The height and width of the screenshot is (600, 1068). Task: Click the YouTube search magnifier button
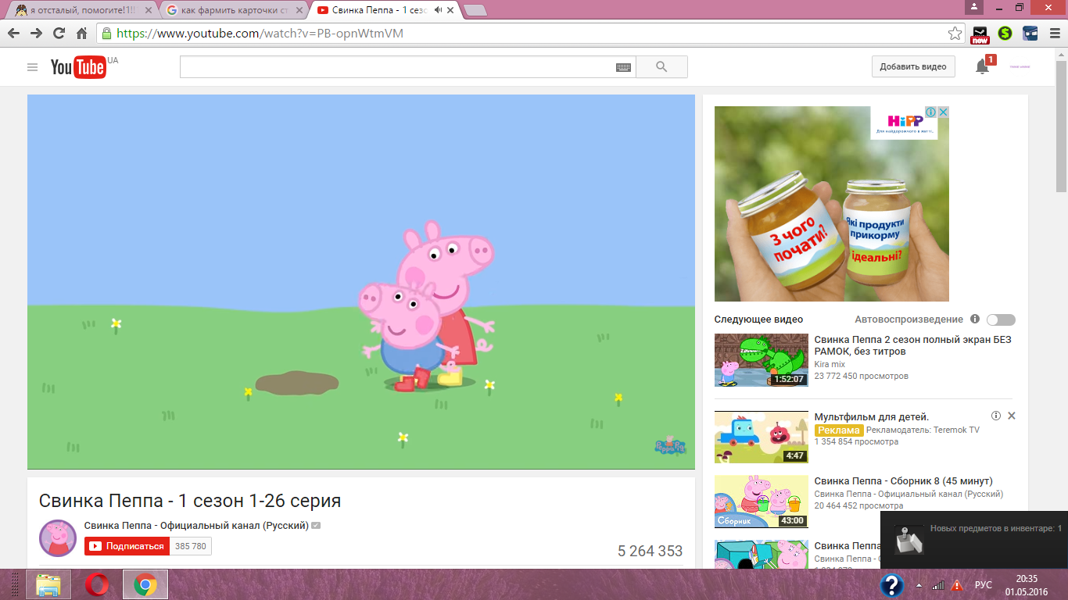tap(661, 67)
